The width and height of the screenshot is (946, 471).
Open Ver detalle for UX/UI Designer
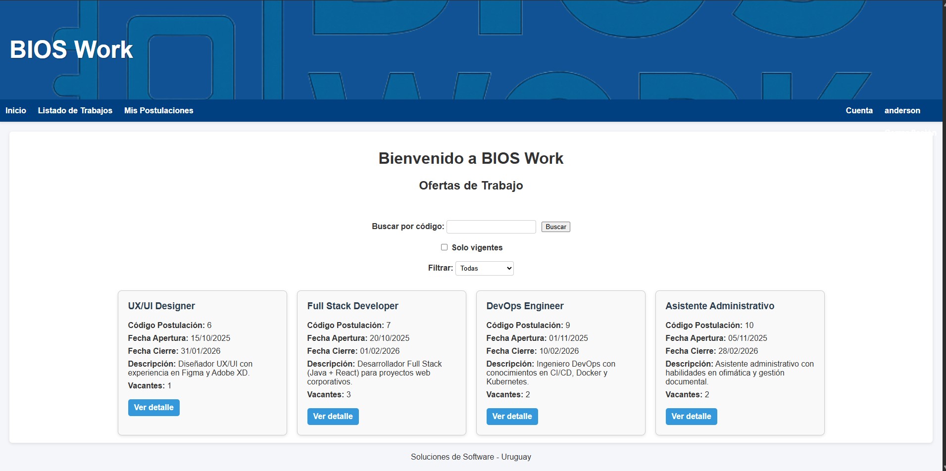coord(153,407)
